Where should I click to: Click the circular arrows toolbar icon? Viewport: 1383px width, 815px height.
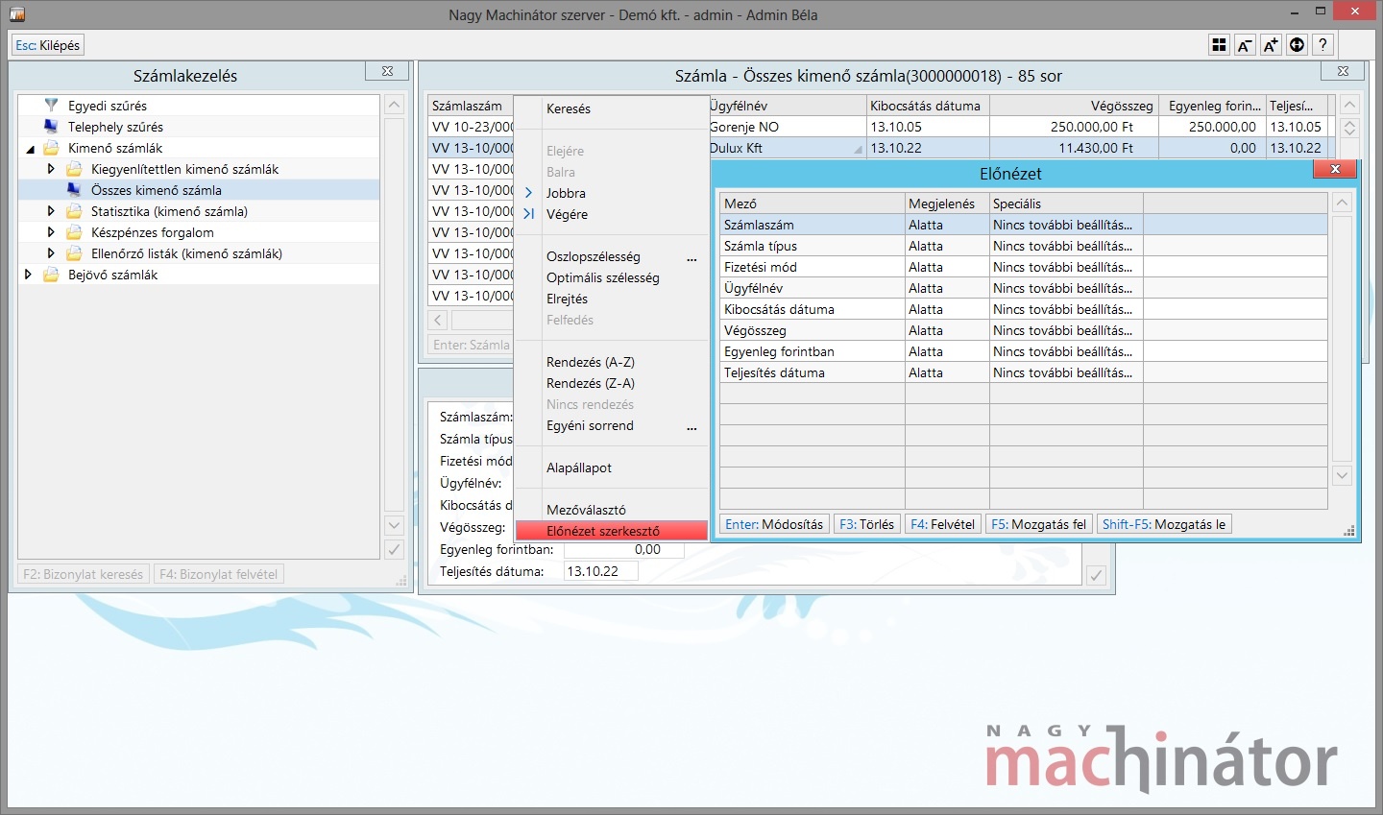point(1297,45)
